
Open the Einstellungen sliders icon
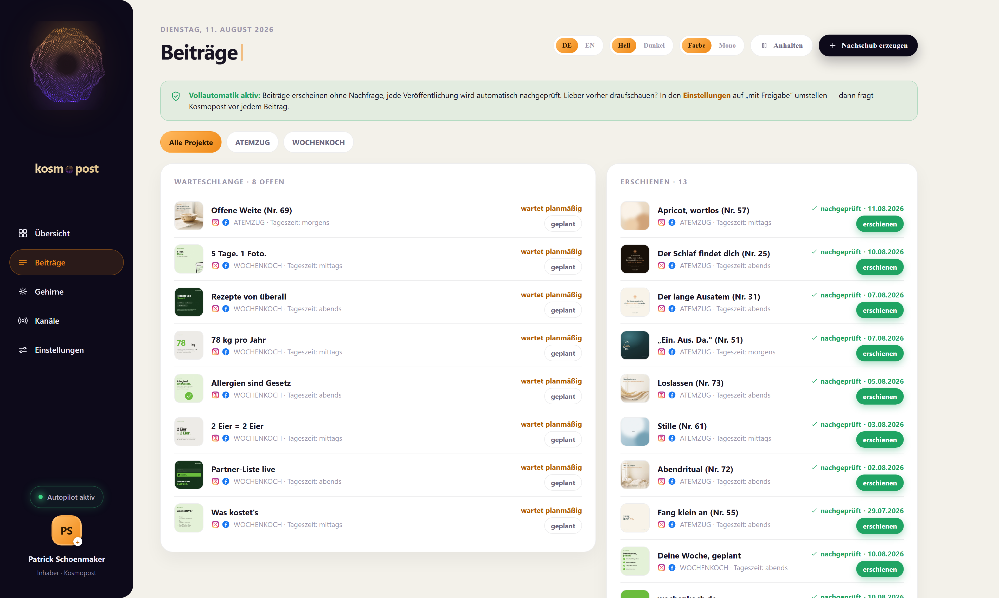click(x=23, y=350)
